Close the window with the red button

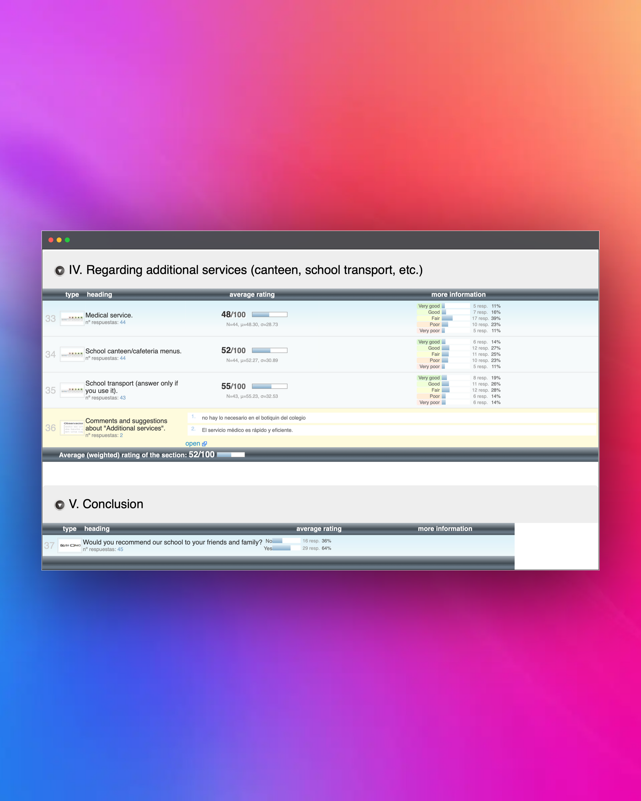[51, 240]
